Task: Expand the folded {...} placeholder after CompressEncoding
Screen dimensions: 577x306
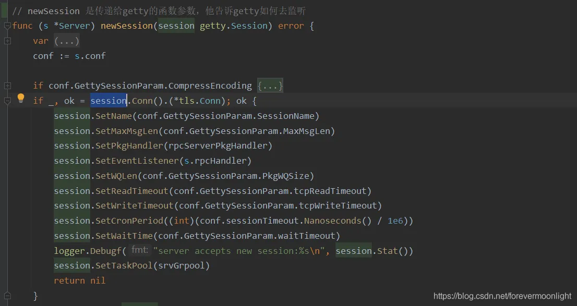Action: pyautogui.click(x=270, y=85)
